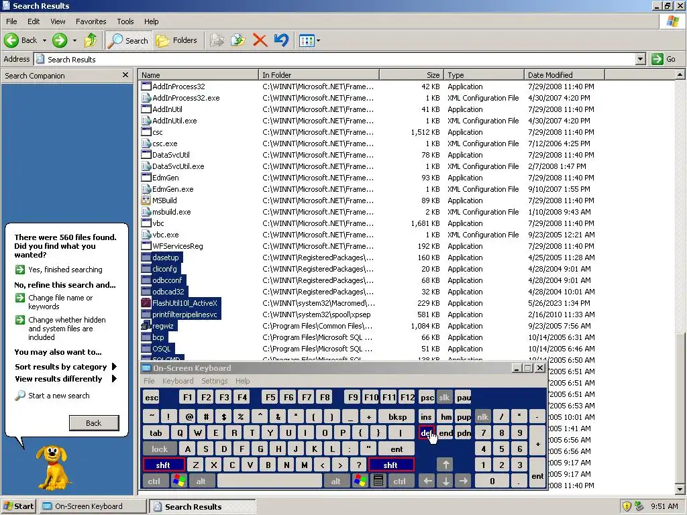Open the Edit menu

pyautogui.click(x=34, y=21)
